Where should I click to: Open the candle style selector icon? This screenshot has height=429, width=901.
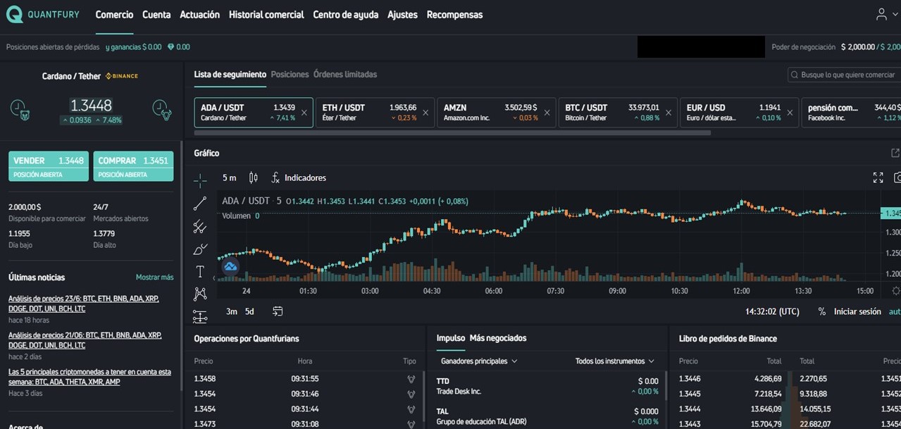(x=253, y=178)
